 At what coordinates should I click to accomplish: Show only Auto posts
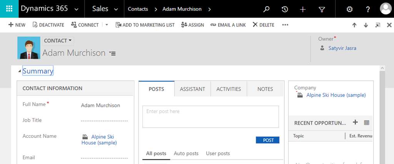186,154
